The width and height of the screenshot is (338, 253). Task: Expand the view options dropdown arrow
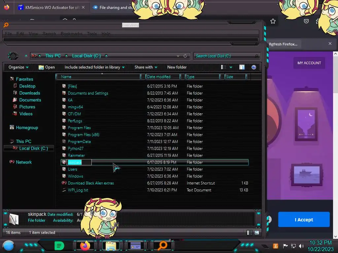[231, 67]
